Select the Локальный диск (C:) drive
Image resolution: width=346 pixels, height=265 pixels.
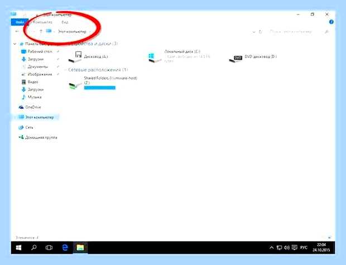(x=179, y=56)
